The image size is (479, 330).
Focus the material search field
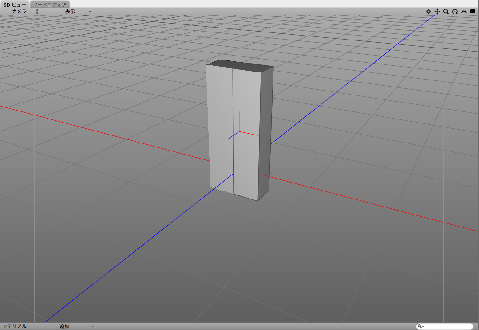445,326
